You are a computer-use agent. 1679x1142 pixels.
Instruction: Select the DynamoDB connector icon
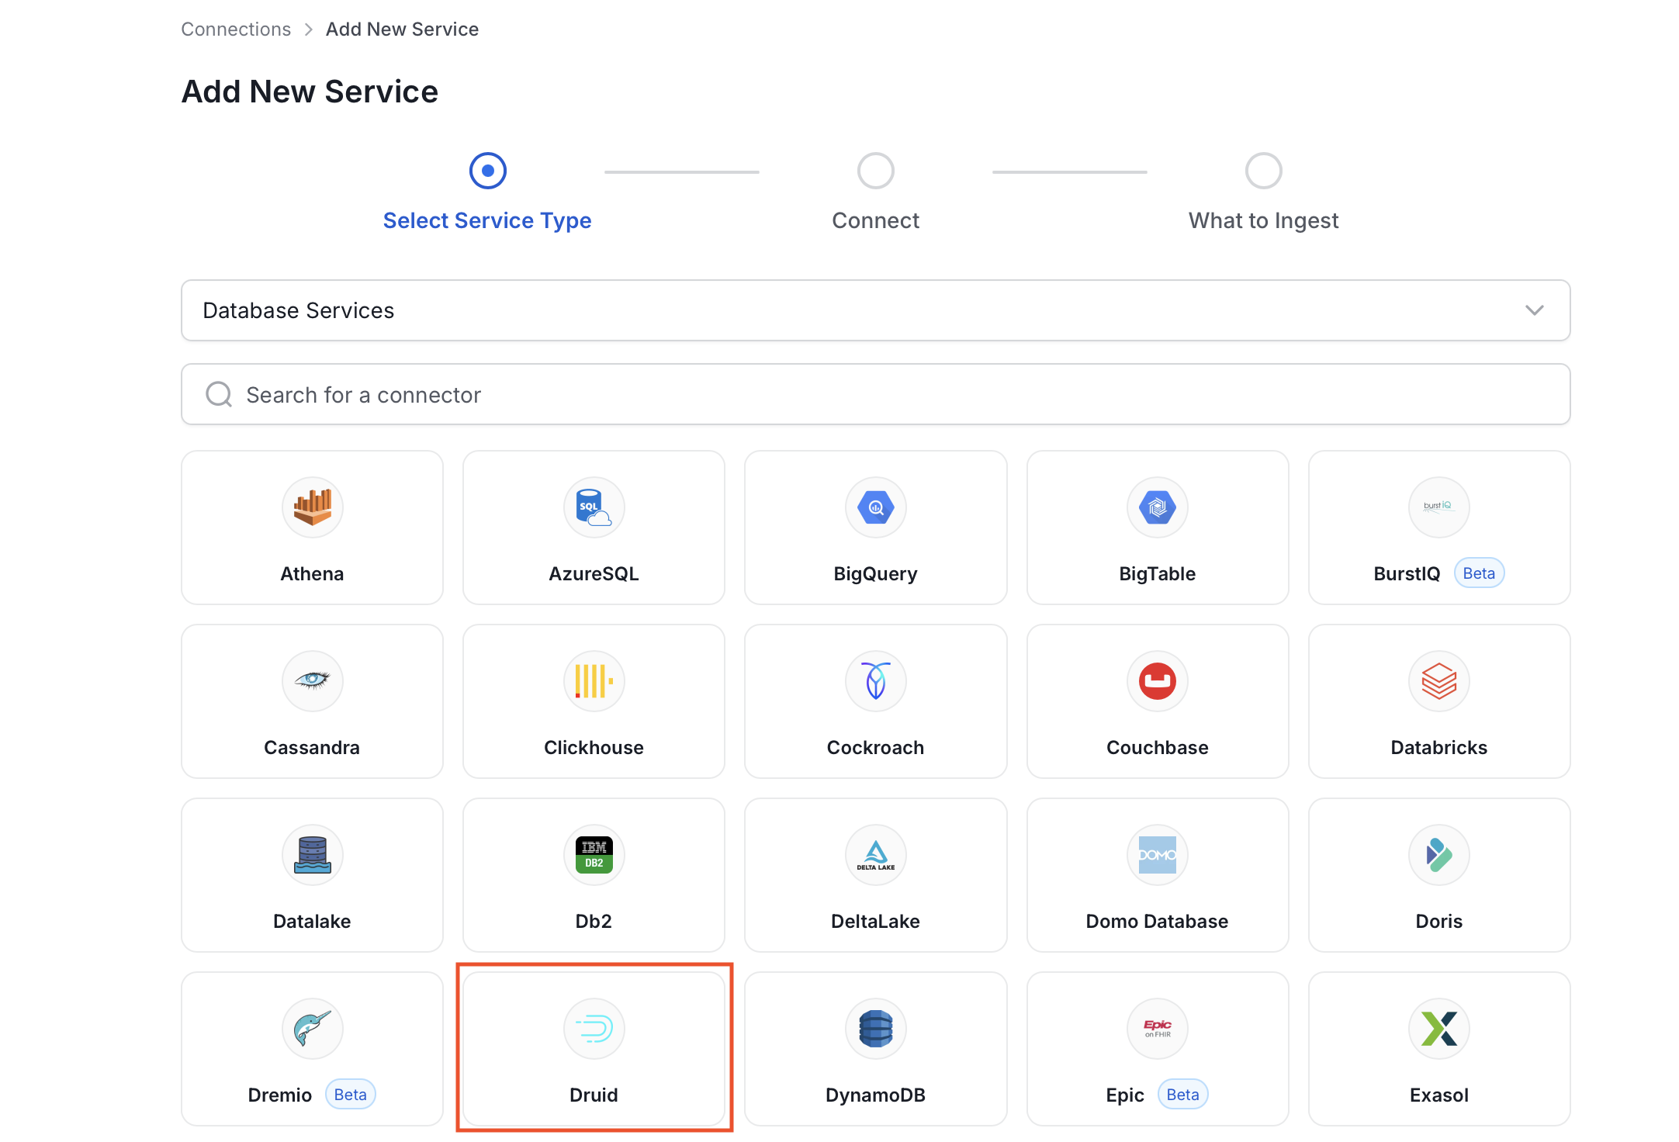(x=876, y=1029)
